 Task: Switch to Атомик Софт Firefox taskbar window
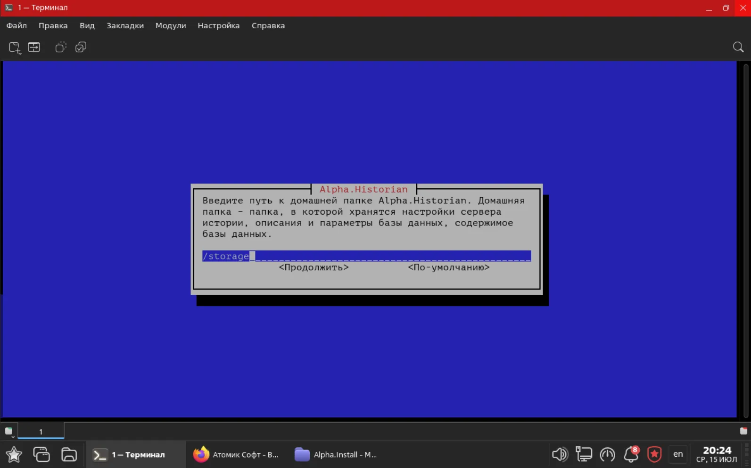[236, 454]
